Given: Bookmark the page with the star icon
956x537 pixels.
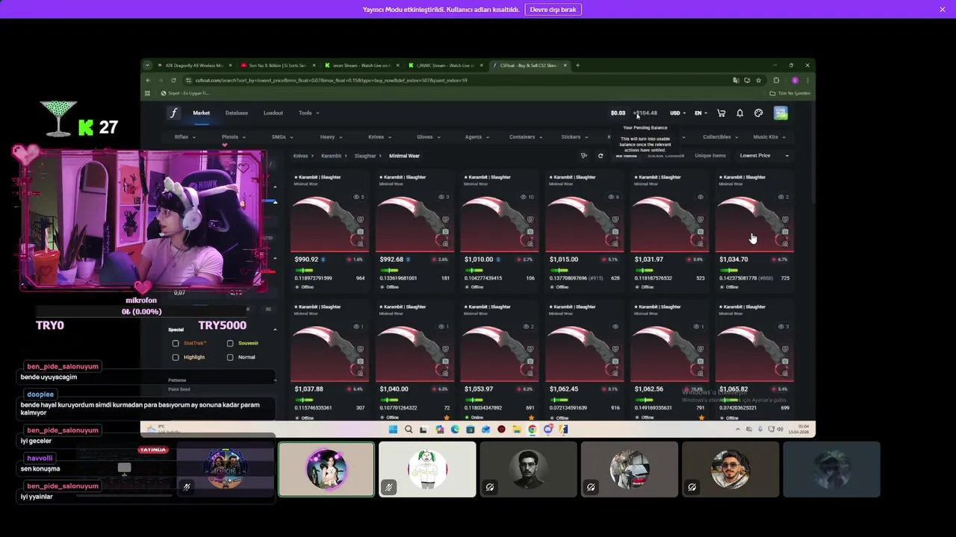Looking at the screenshot, I should pyautogui.click(x=758, y=81).
